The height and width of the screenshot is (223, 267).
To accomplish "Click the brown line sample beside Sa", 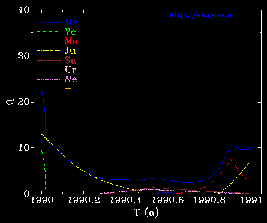I will pos(49,60).
